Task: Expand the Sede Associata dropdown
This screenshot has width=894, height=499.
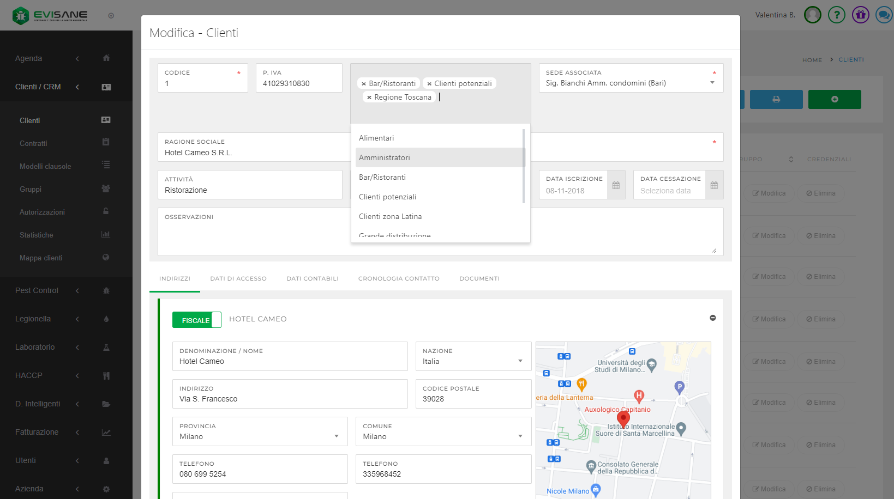Action: pos(712,83)
